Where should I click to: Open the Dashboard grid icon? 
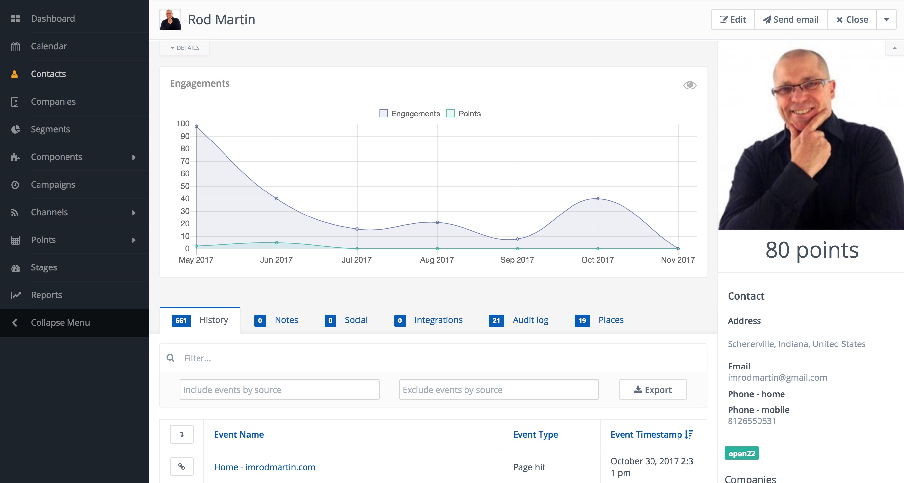coord(15,19)
